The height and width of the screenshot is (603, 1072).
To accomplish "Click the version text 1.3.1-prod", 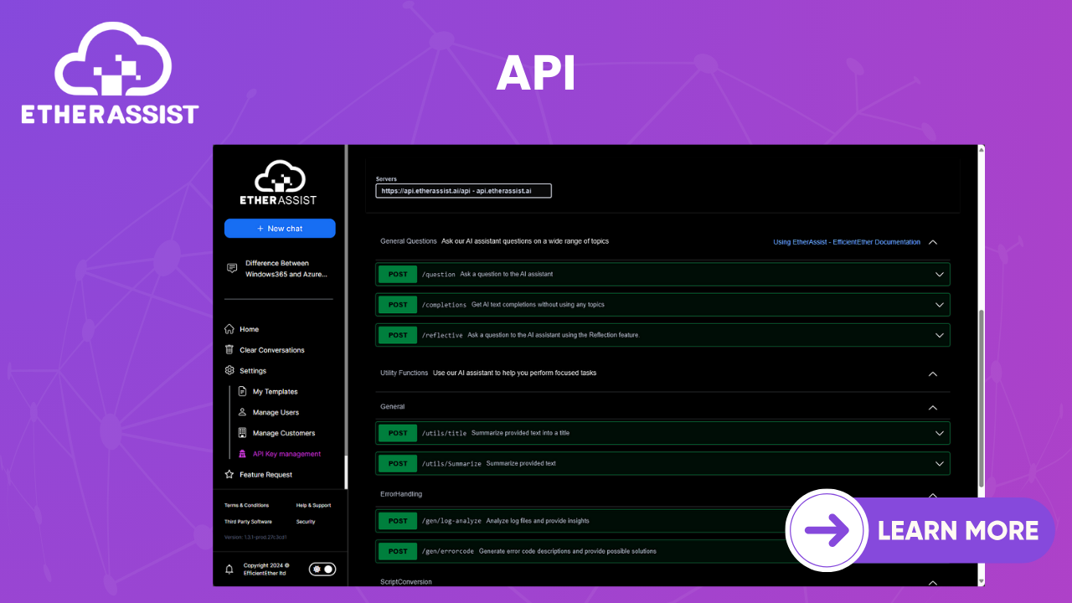I will point(255,537).
